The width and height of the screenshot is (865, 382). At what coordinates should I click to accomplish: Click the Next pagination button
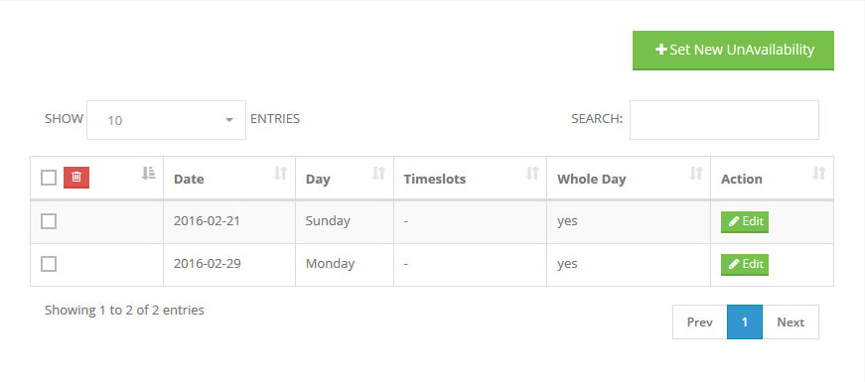[791, 321]
